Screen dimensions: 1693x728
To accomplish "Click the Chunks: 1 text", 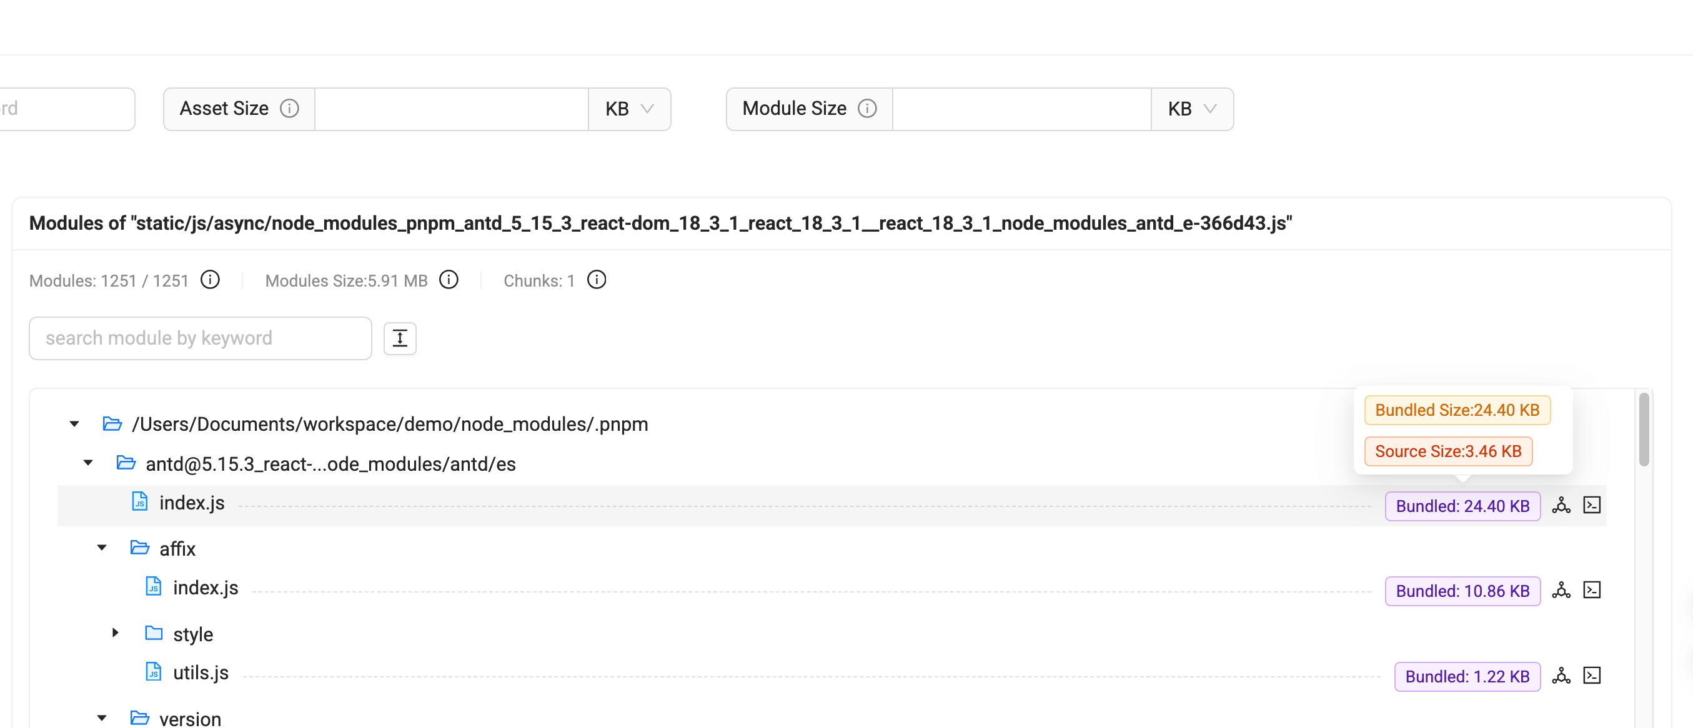I will tap(539, 280).
